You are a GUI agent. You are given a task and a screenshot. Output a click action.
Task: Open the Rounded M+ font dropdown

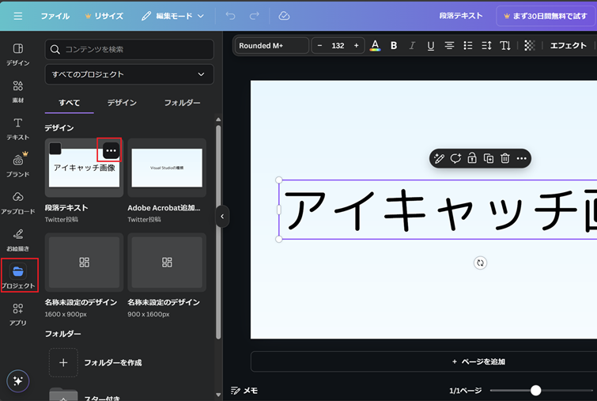point(271,46)
